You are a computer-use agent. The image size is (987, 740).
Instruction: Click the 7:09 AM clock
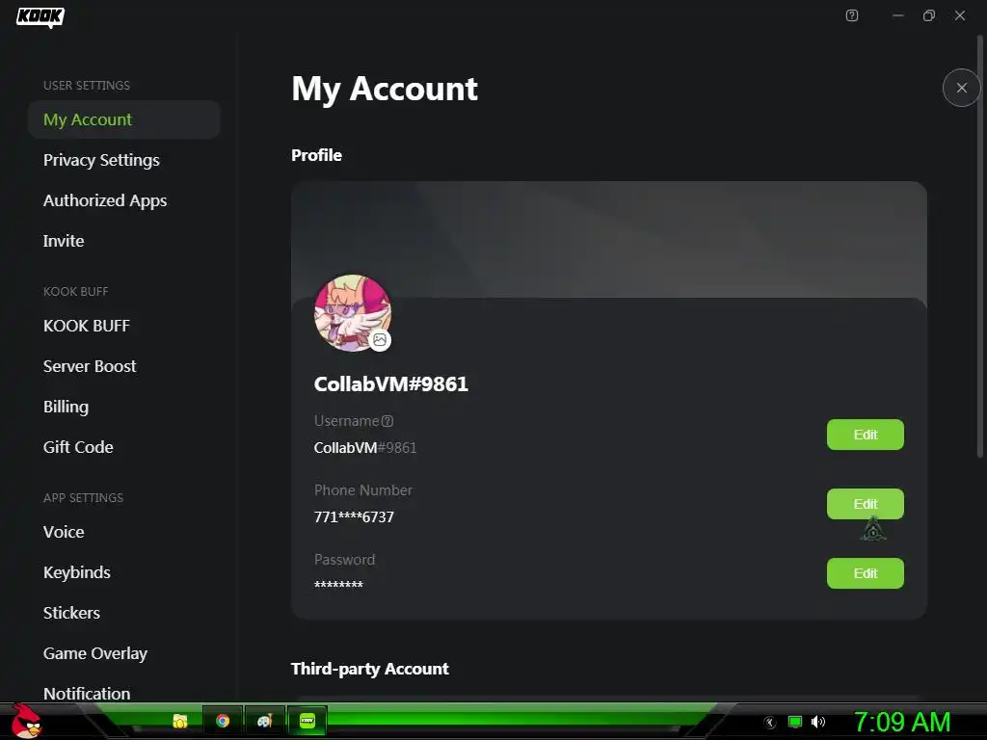(902, 722)
